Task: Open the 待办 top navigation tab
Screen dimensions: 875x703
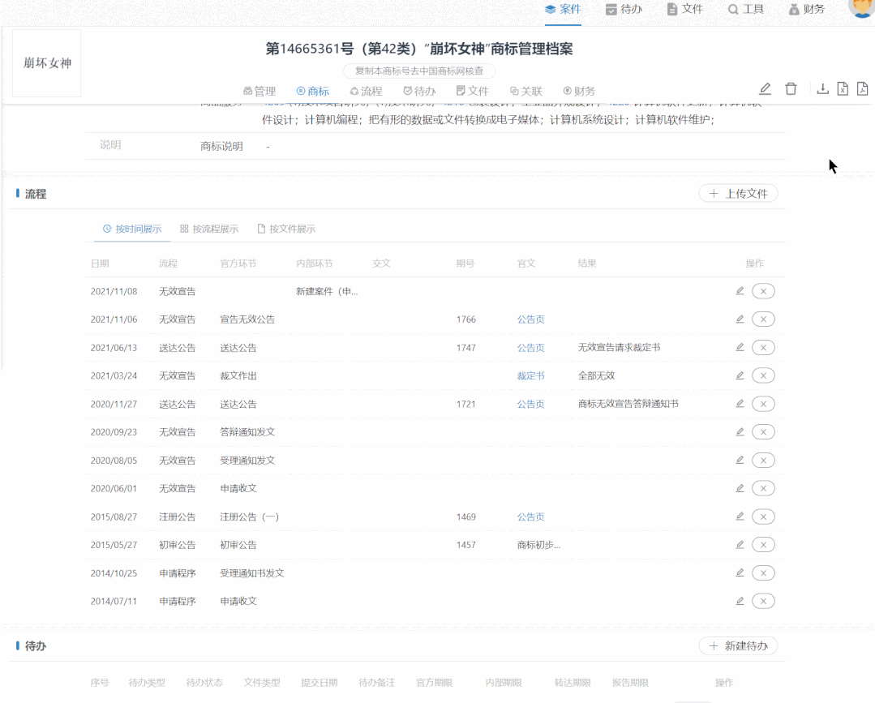Action: coord(624,10)
